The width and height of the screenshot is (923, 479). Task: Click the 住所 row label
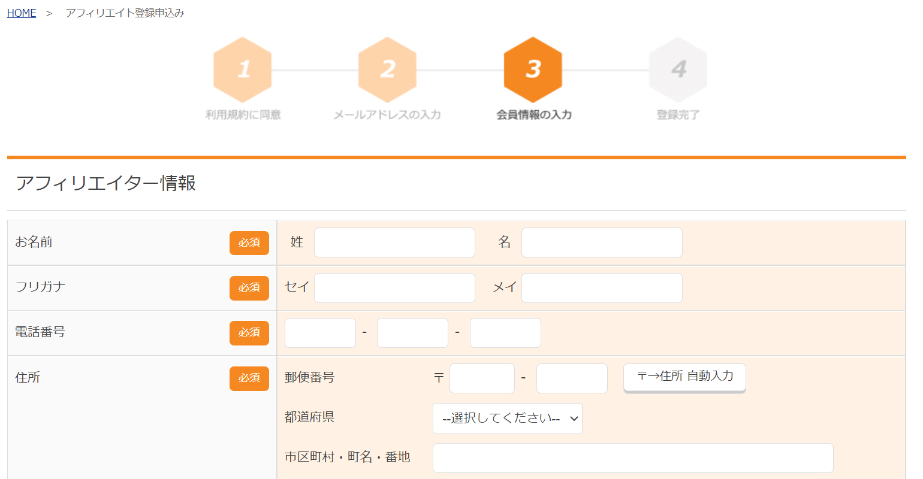click(28, 377)
